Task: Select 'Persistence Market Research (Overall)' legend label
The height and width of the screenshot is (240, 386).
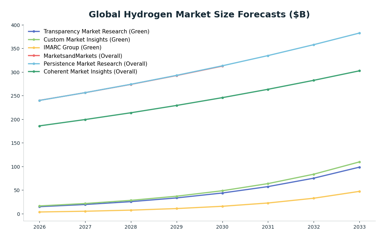Action: point(95,64)
